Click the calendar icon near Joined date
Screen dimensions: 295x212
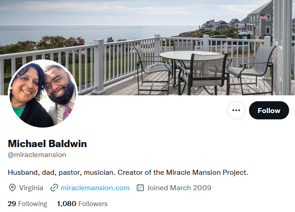[140, 187]
